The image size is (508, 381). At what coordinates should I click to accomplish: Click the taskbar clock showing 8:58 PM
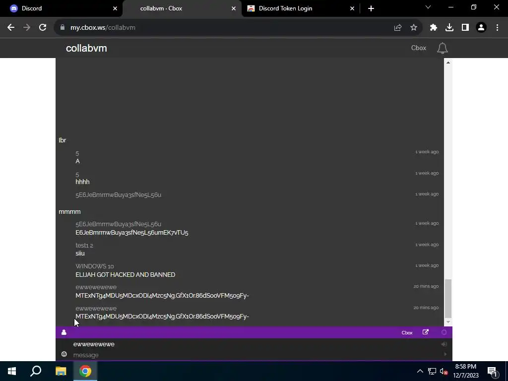tap(465, 371)
